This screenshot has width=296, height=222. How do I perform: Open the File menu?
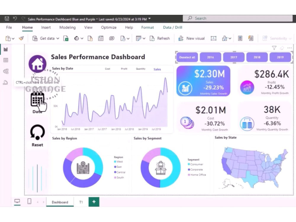coord(9,27)
